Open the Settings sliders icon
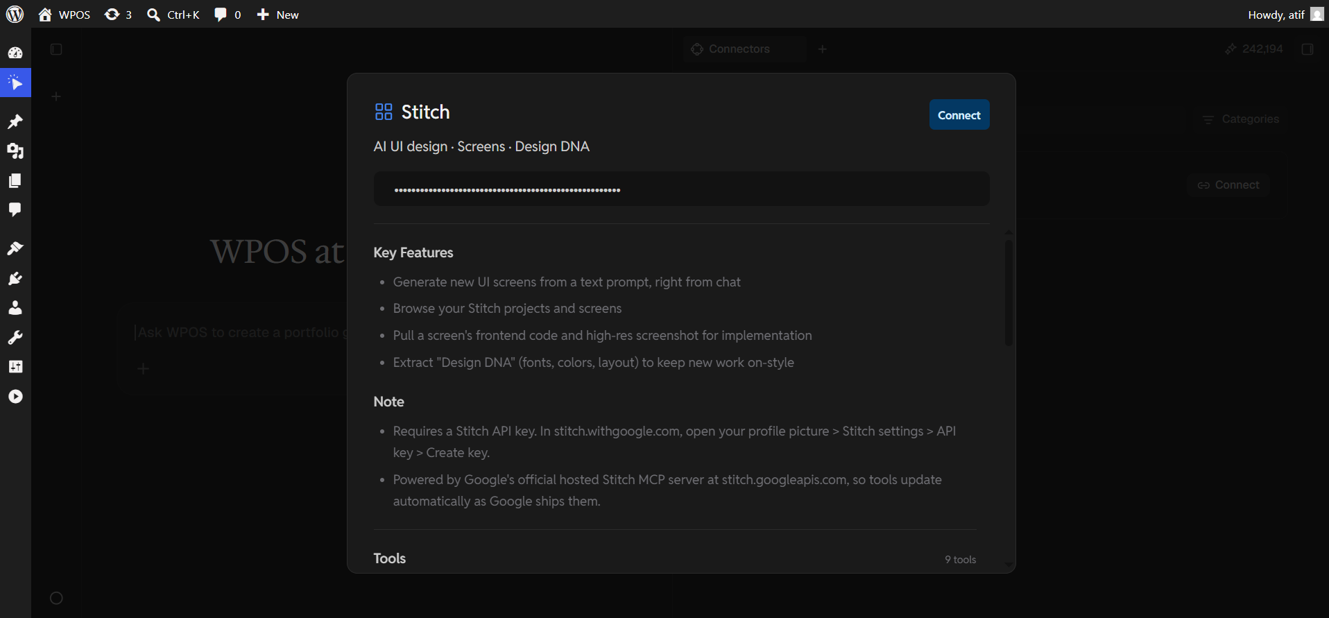The width and height of the screenshot is (1329, 618). [x=15, y=367]
